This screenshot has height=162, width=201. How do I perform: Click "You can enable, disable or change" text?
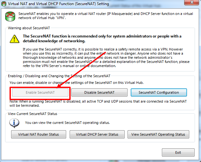click(76, 83)
